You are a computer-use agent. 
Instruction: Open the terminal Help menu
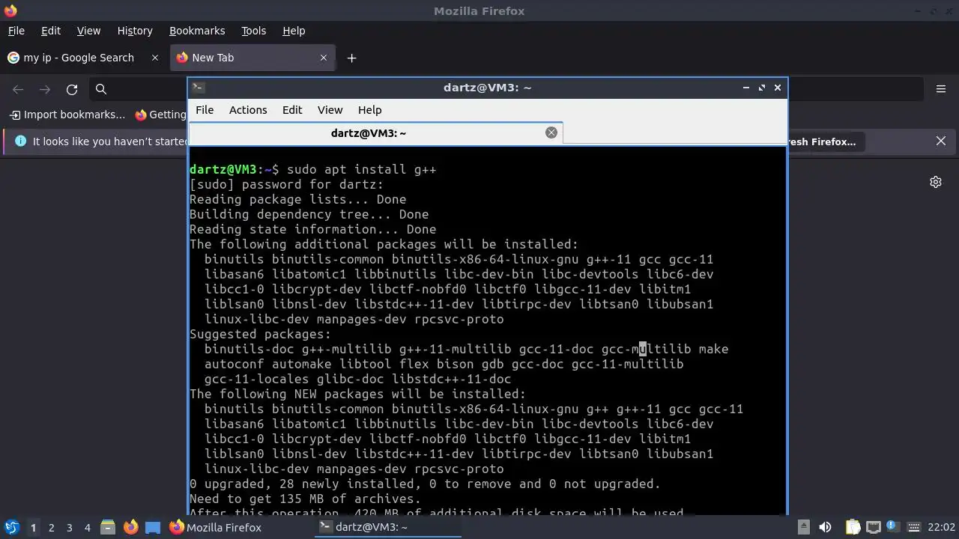pos(369,109)
